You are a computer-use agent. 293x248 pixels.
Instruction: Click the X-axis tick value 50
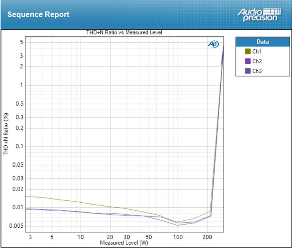point(148,237)
